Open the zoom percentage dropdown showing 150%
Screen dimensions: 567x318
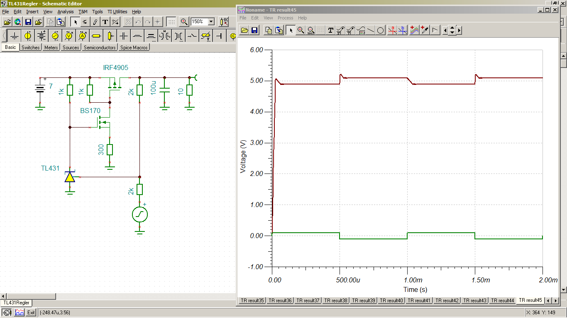[x=211, y=22]
